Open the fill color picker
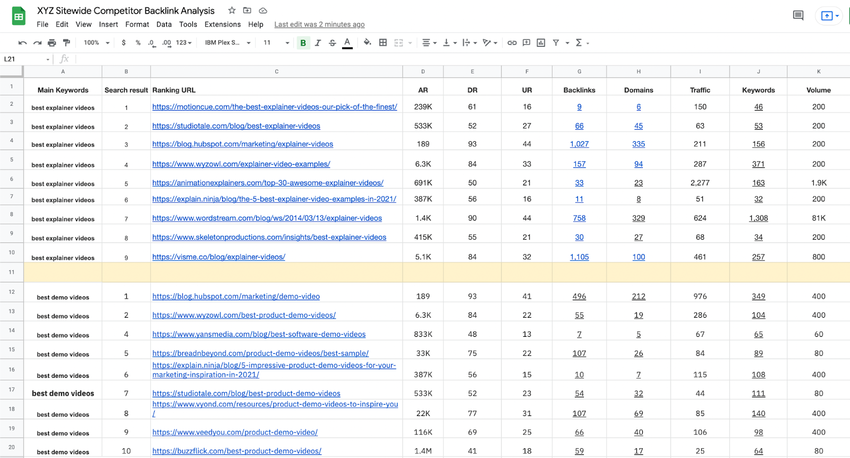 point(367,43)
